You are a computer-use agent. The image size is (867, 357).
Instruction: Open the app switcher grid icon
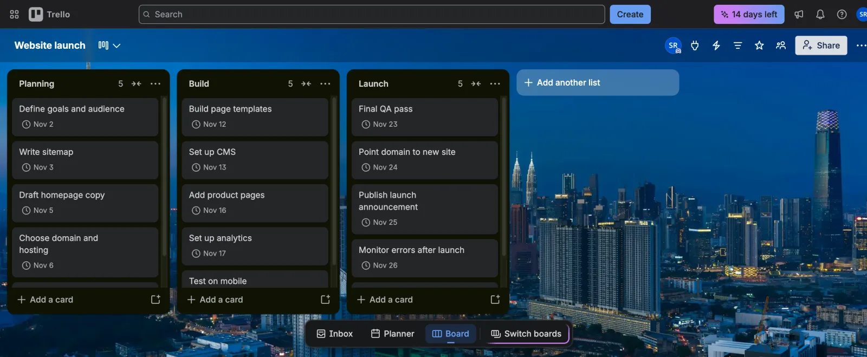click(x=15, y=15)
